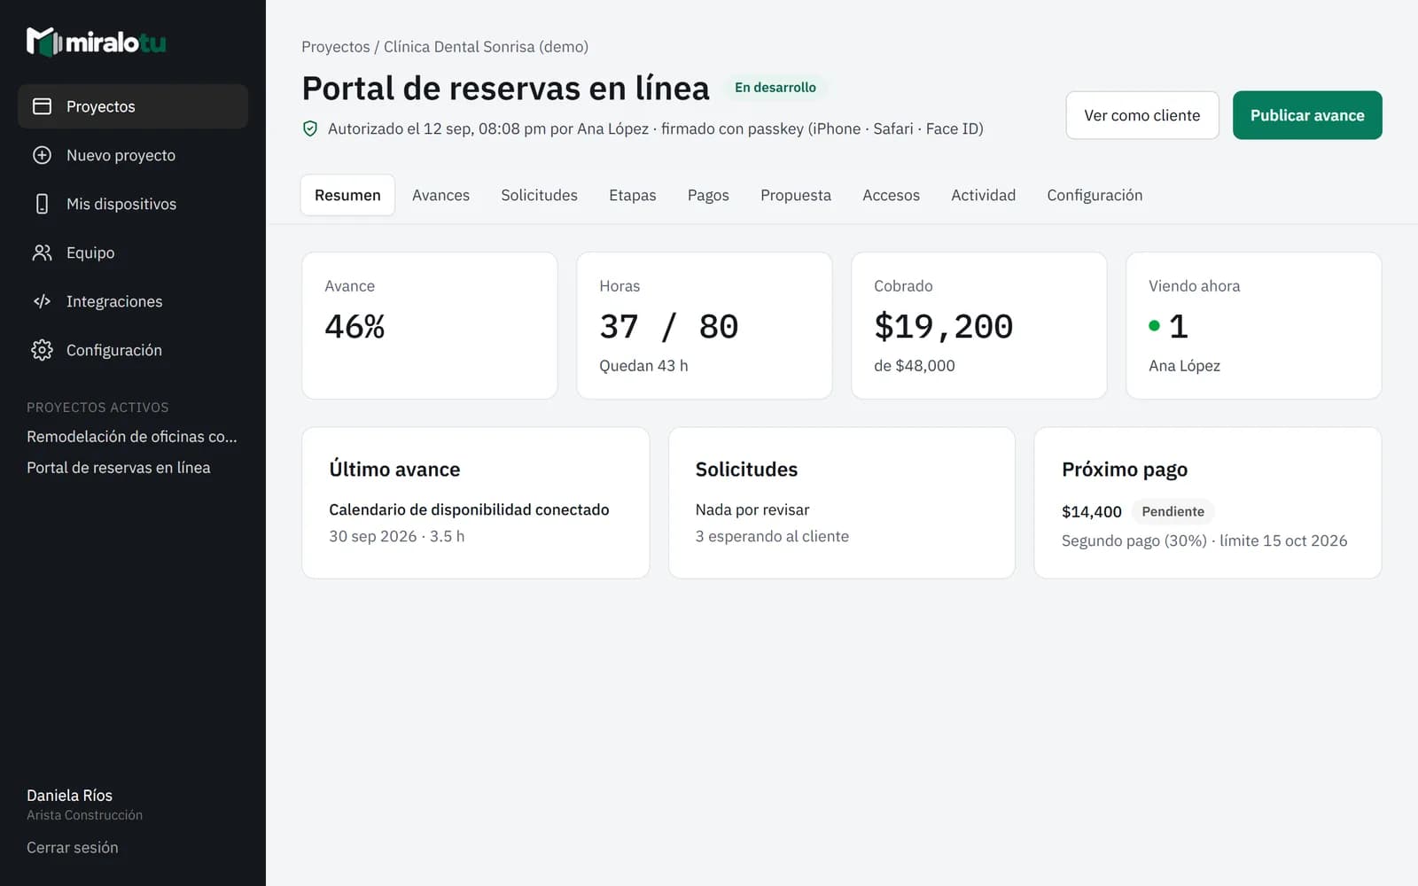
Task: Click the shield check authorization icon
Action: click(x=310, y=128)
